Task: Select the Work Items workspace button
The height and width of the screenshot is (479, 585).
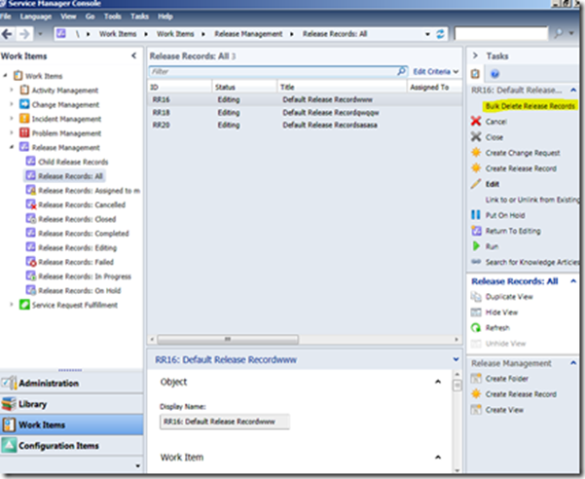Action: (x=71, y=424)
